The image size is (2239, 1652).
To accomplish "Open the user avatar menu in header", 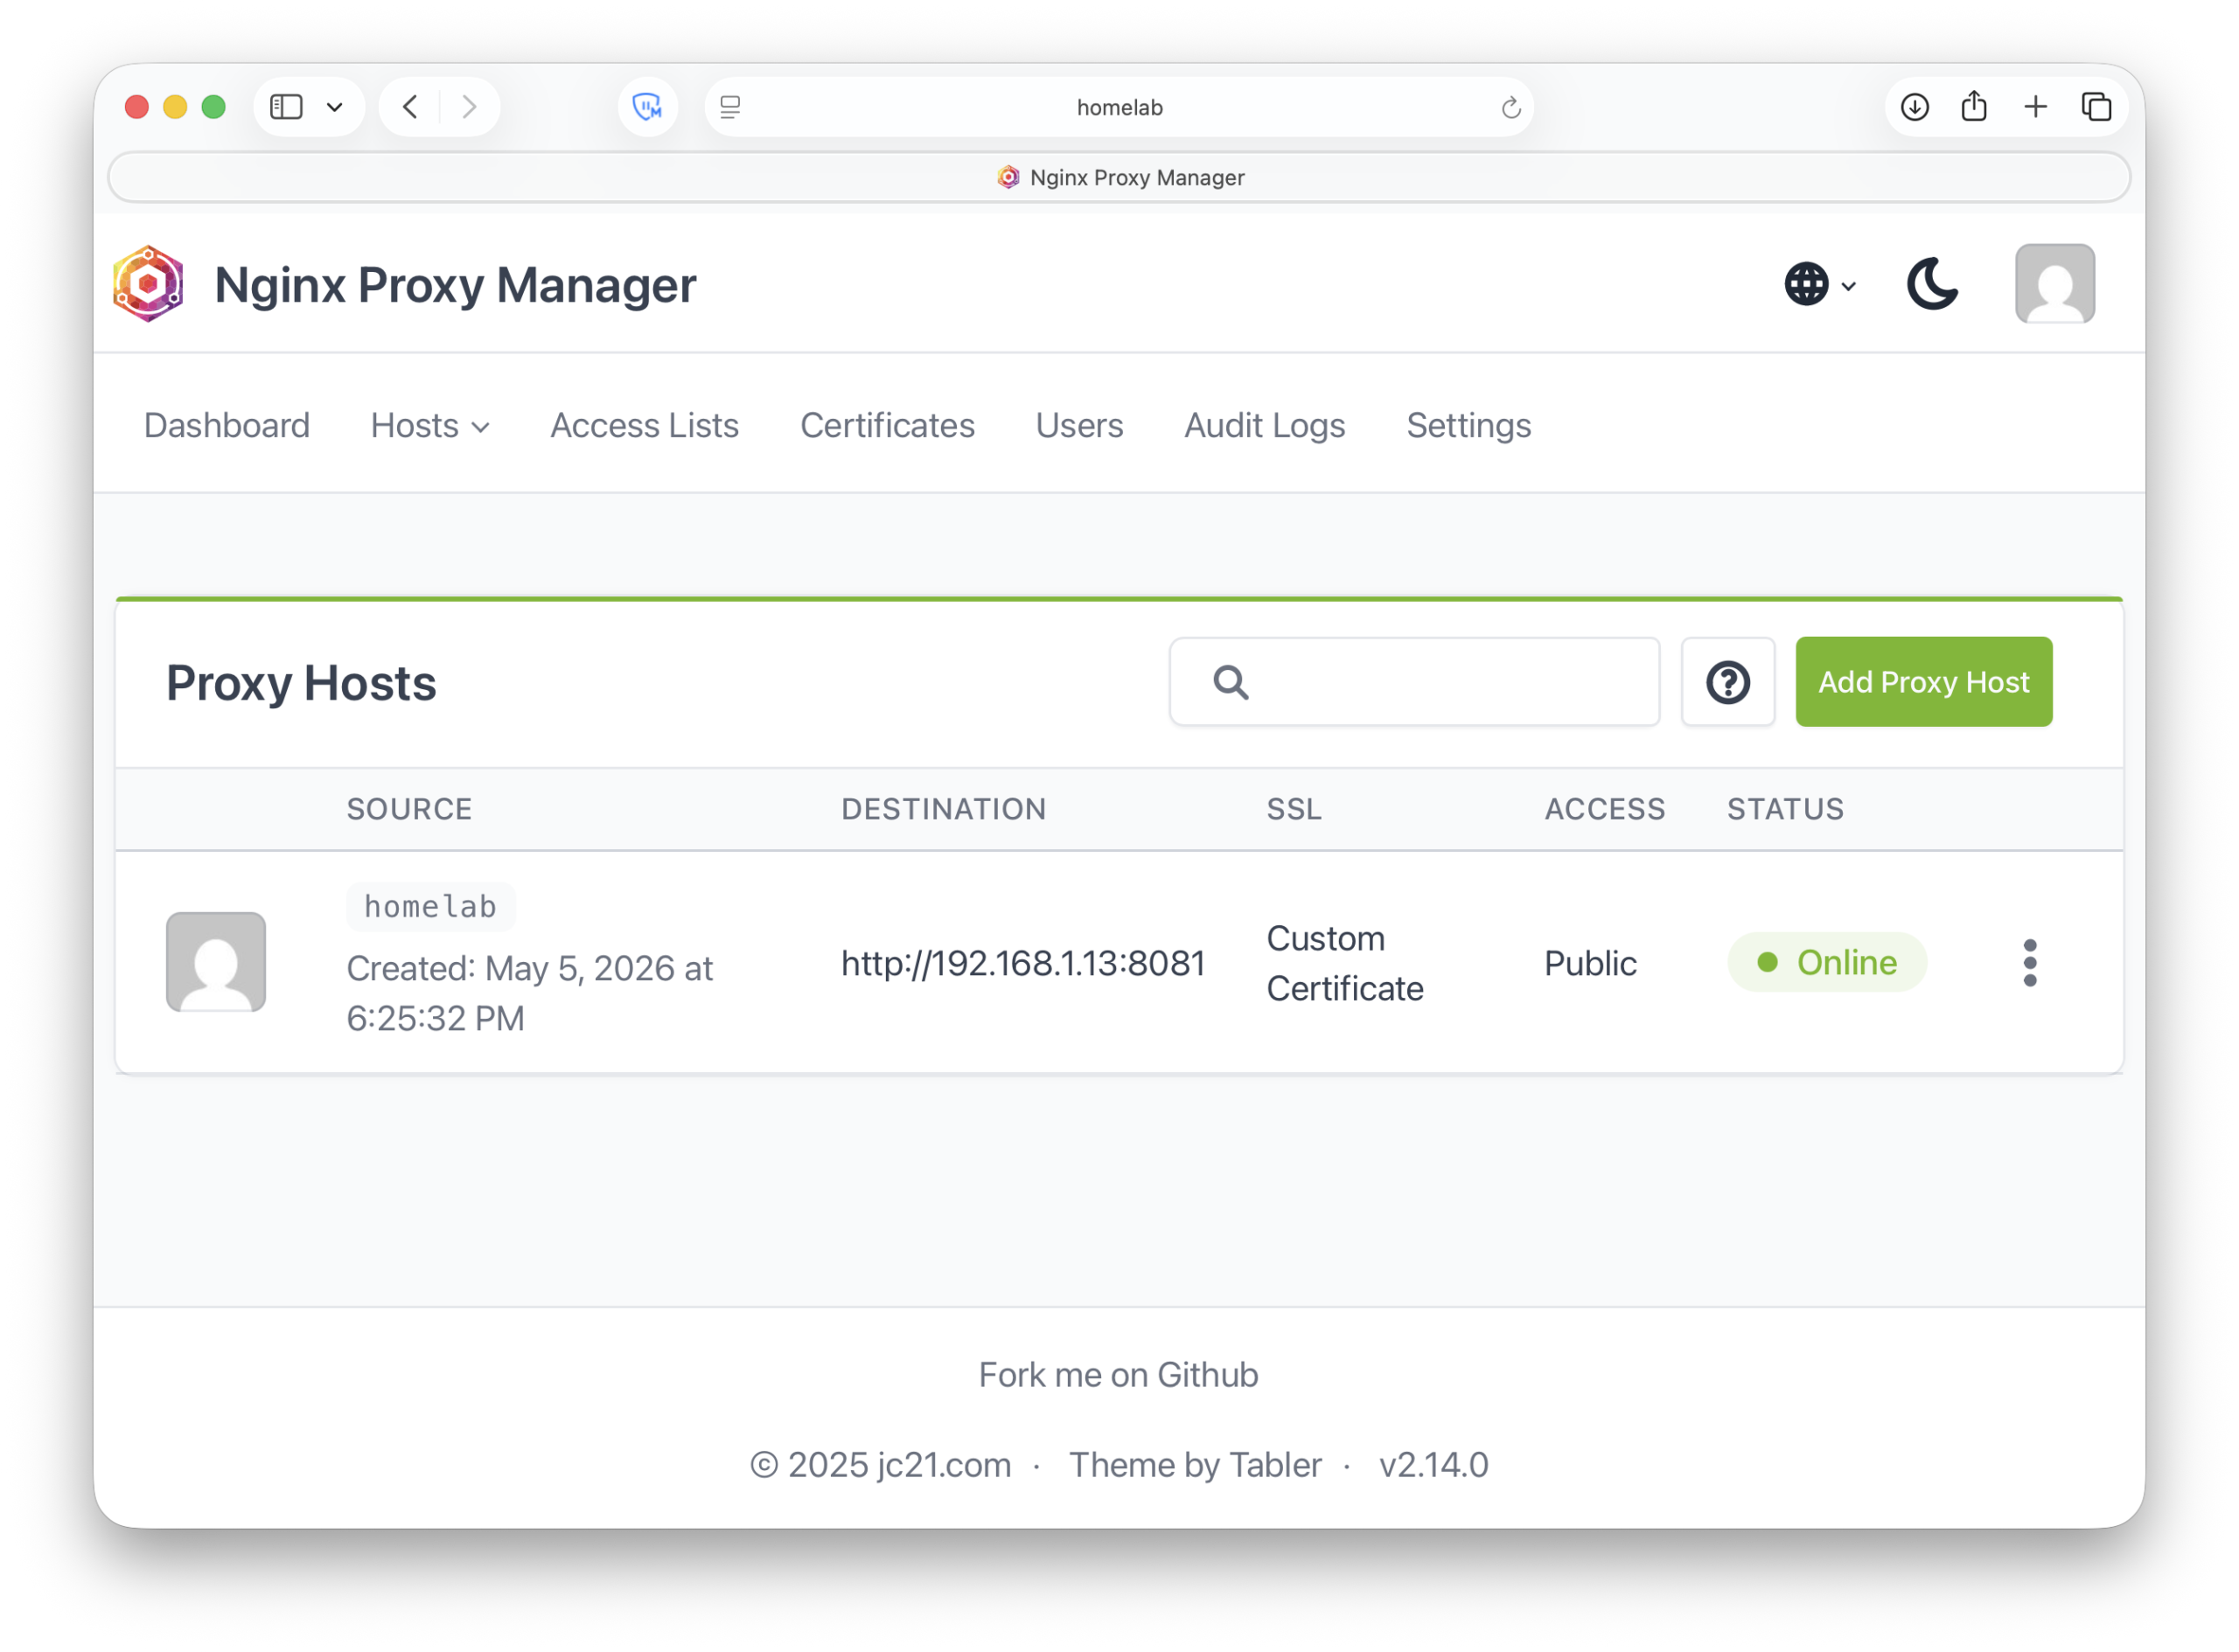I will tap(2055, 284).
